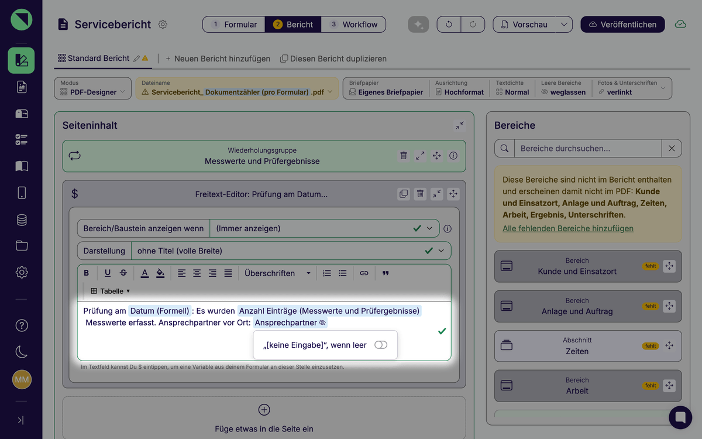Open the Darstellung dropdown
Image resolution: width=702 pixels, height=439 pixels.
click(291, 251)
